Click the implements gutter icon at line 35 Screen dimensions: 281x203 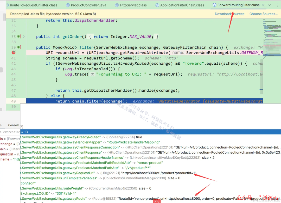[x=19, y=37]
